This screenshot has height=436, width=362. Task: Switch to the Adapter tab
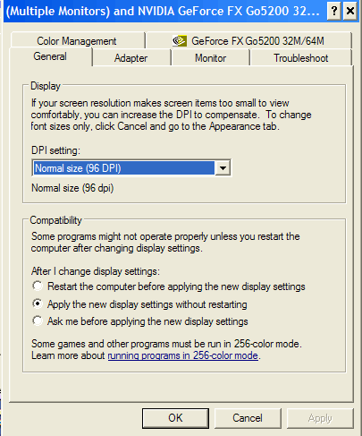131,58
